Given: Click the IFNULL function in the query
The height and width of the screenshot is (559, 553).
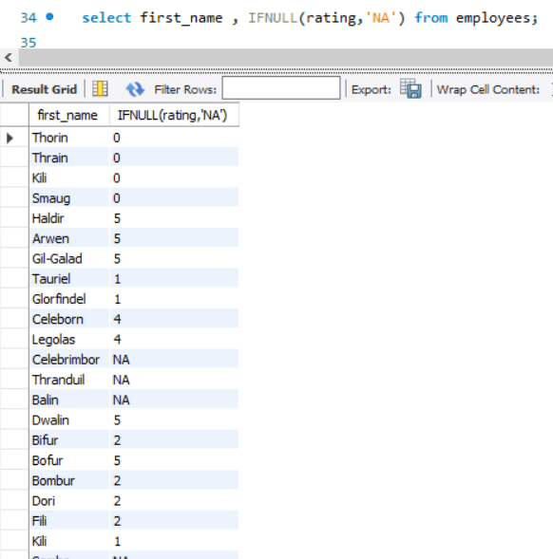Looking at the screenshot, I should coord(273,17).
